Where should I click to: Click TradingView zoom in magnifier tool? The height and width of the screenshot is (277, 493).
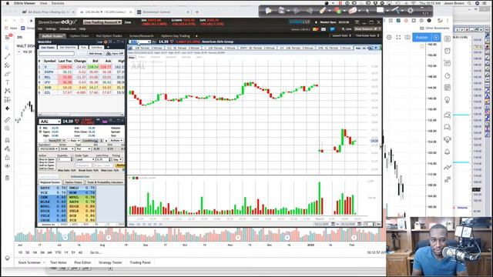pyautogui.click(x=7, y=128)
